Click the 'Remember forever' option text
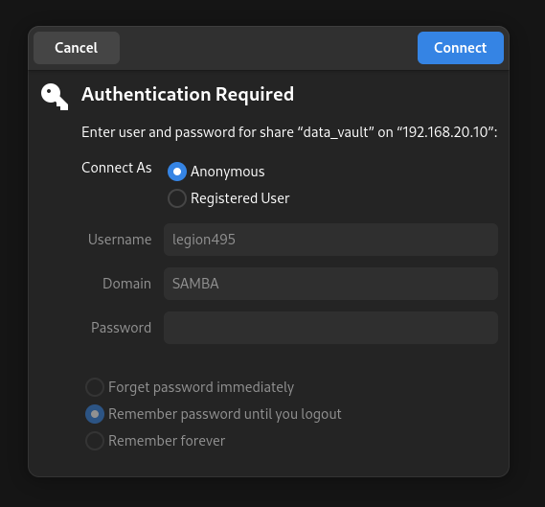The image size is (545, 507). pyautogui.click(x=167, y=441)
